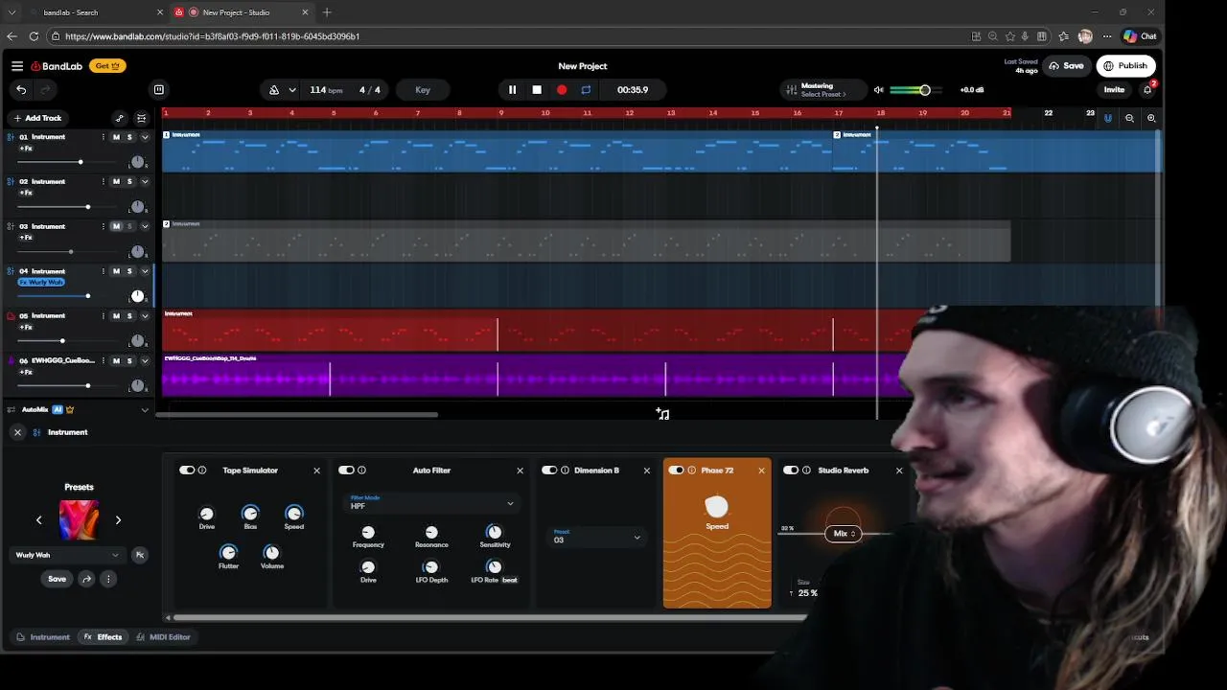The height and width of the screenshot is (690, 1227).
Task: Click the Publish button
Action: pyautogui.click(x=1125, y=66)
